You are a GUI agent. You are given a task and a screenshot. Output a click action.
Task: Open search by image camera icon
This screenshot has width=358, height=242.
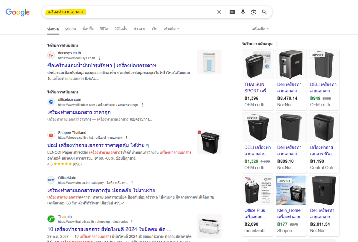tap(254, 12)
